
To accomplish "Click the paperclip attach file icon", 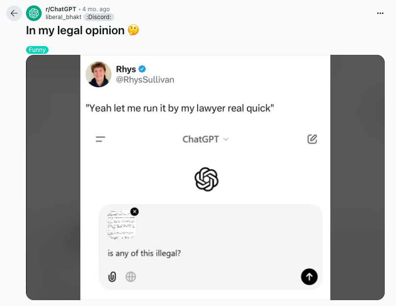I will click(112, 277).
